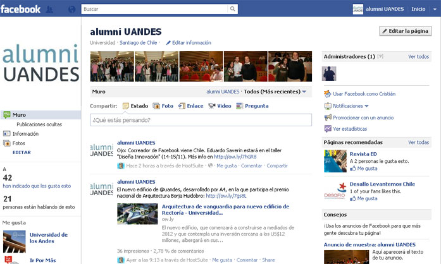Click the new building article thumbnail
Screen dimensions: 441x264
pos(137,213)
